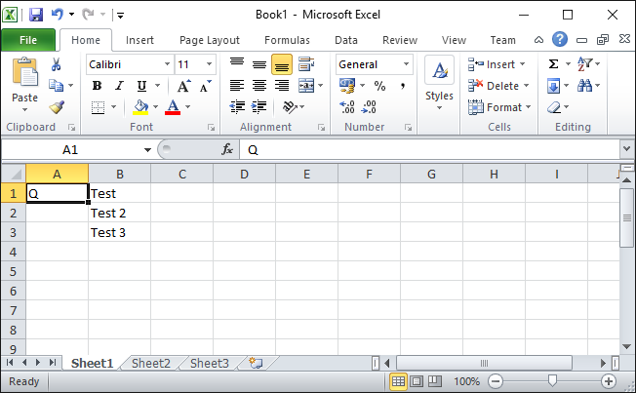
Task: Expand the Name Box dropdown
Action: (x=147, y=150)
